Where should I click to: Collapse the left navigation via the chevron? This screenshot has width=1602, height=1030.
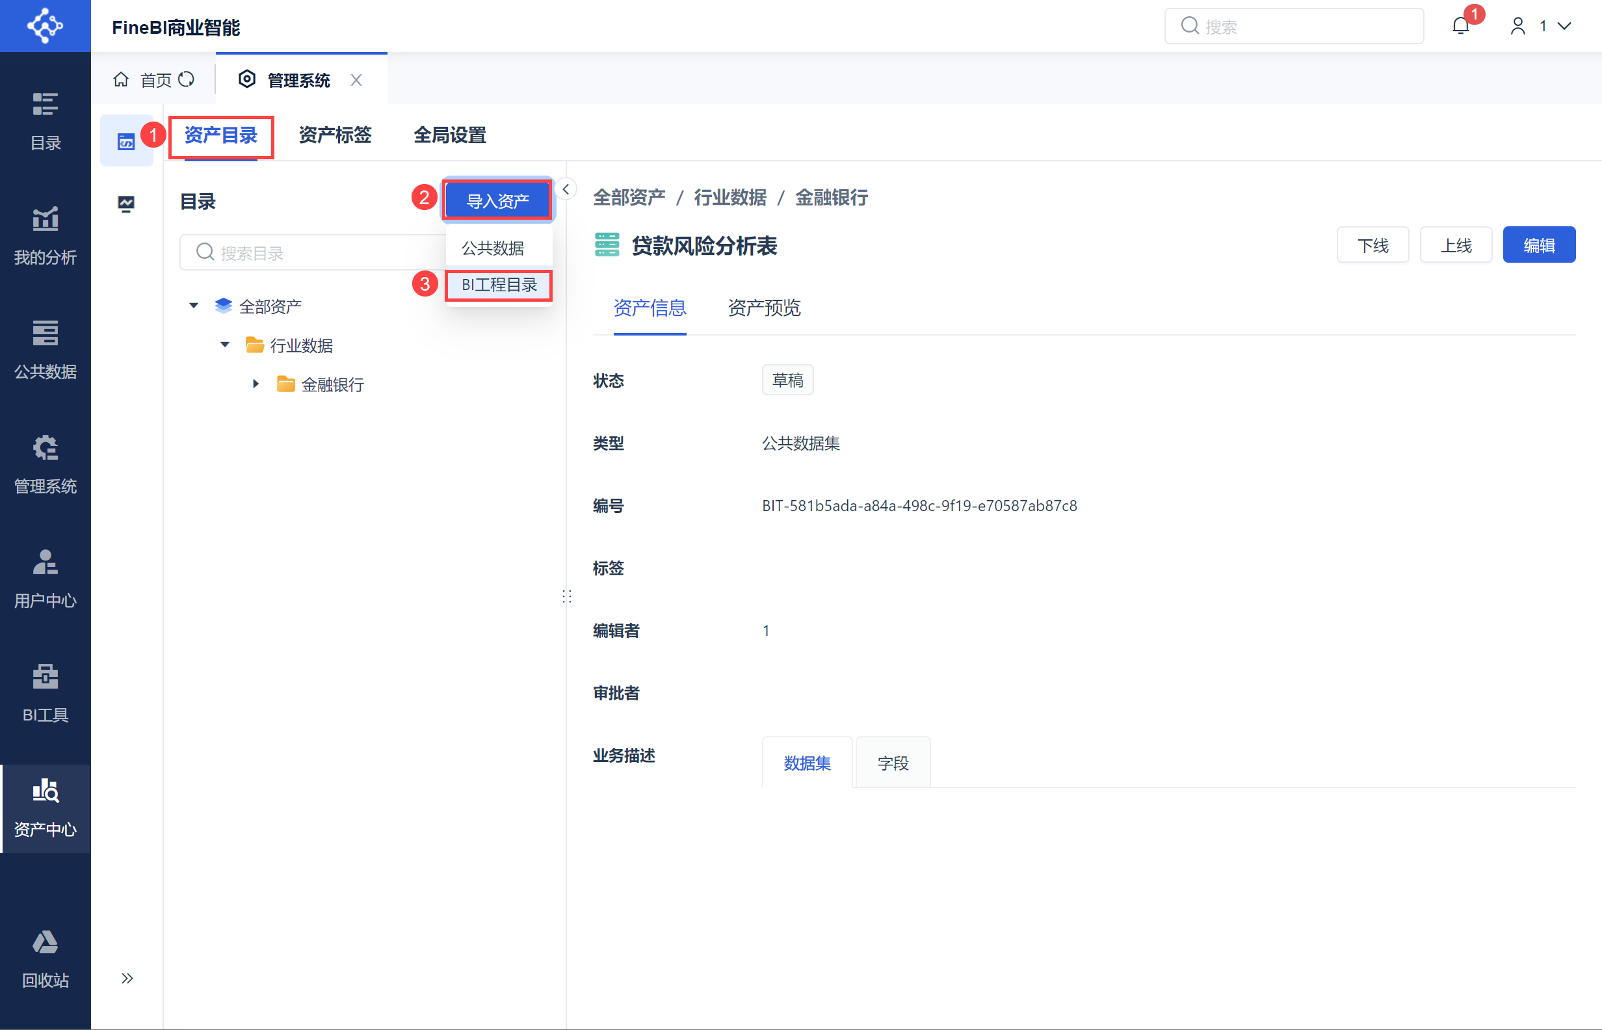[x=127, y=977]
